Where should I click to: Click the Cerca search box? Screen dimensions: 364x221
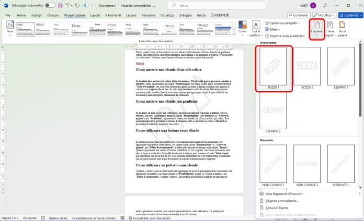[x=217, y=5]
